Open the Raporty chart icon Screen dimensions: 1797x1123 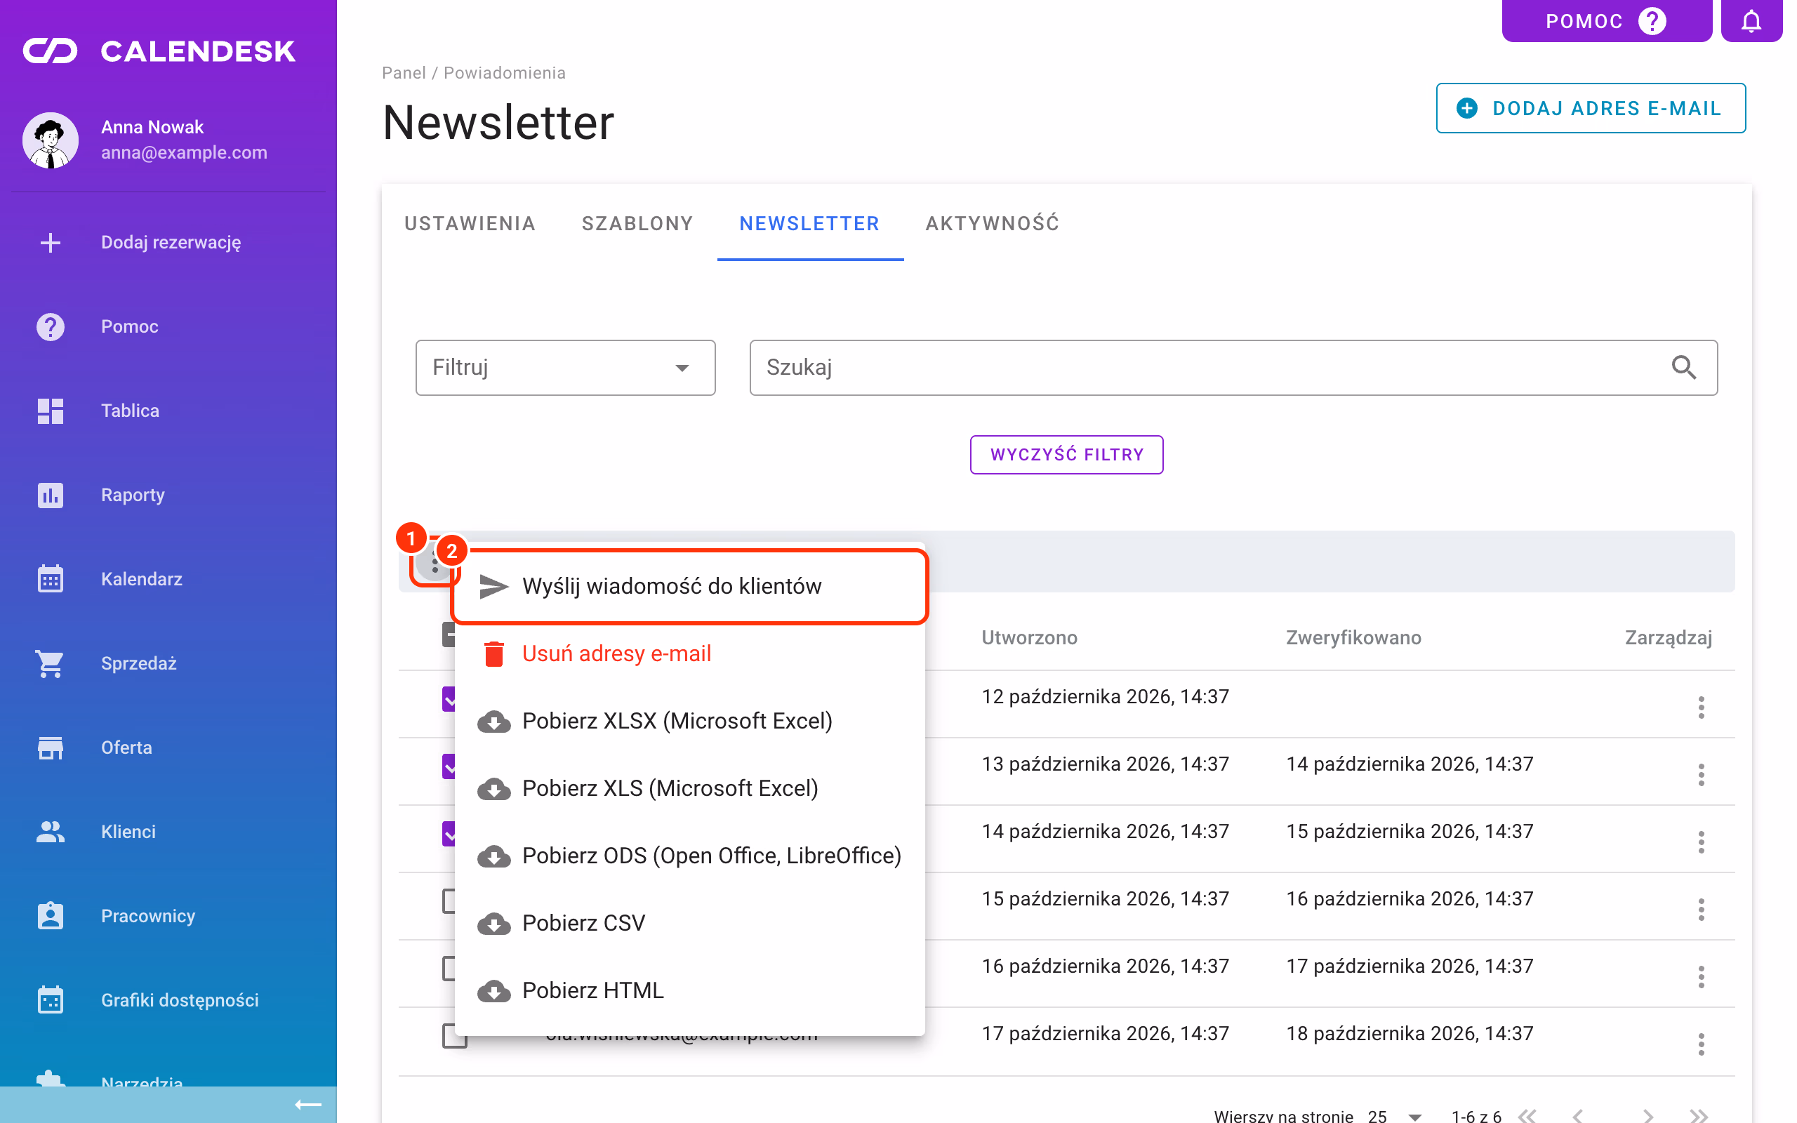coord(51,495)
